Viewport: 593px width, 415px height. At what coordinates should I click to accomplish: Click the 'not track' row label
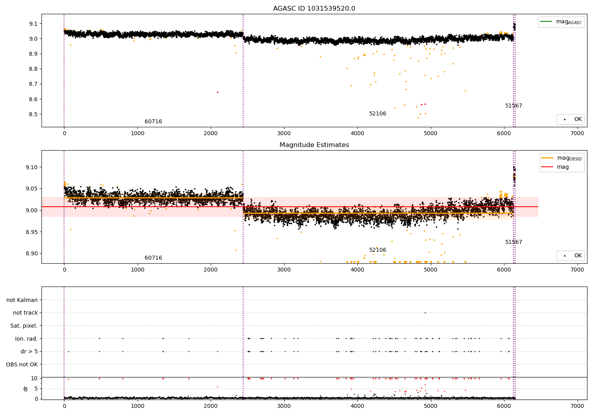[x=25, y=313]
